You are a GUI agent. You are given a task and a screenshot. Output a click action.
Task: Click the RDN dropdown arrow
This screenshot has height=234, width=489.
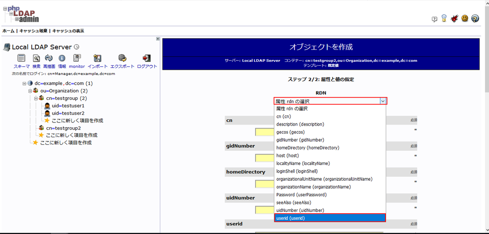(x=383, y=101)
